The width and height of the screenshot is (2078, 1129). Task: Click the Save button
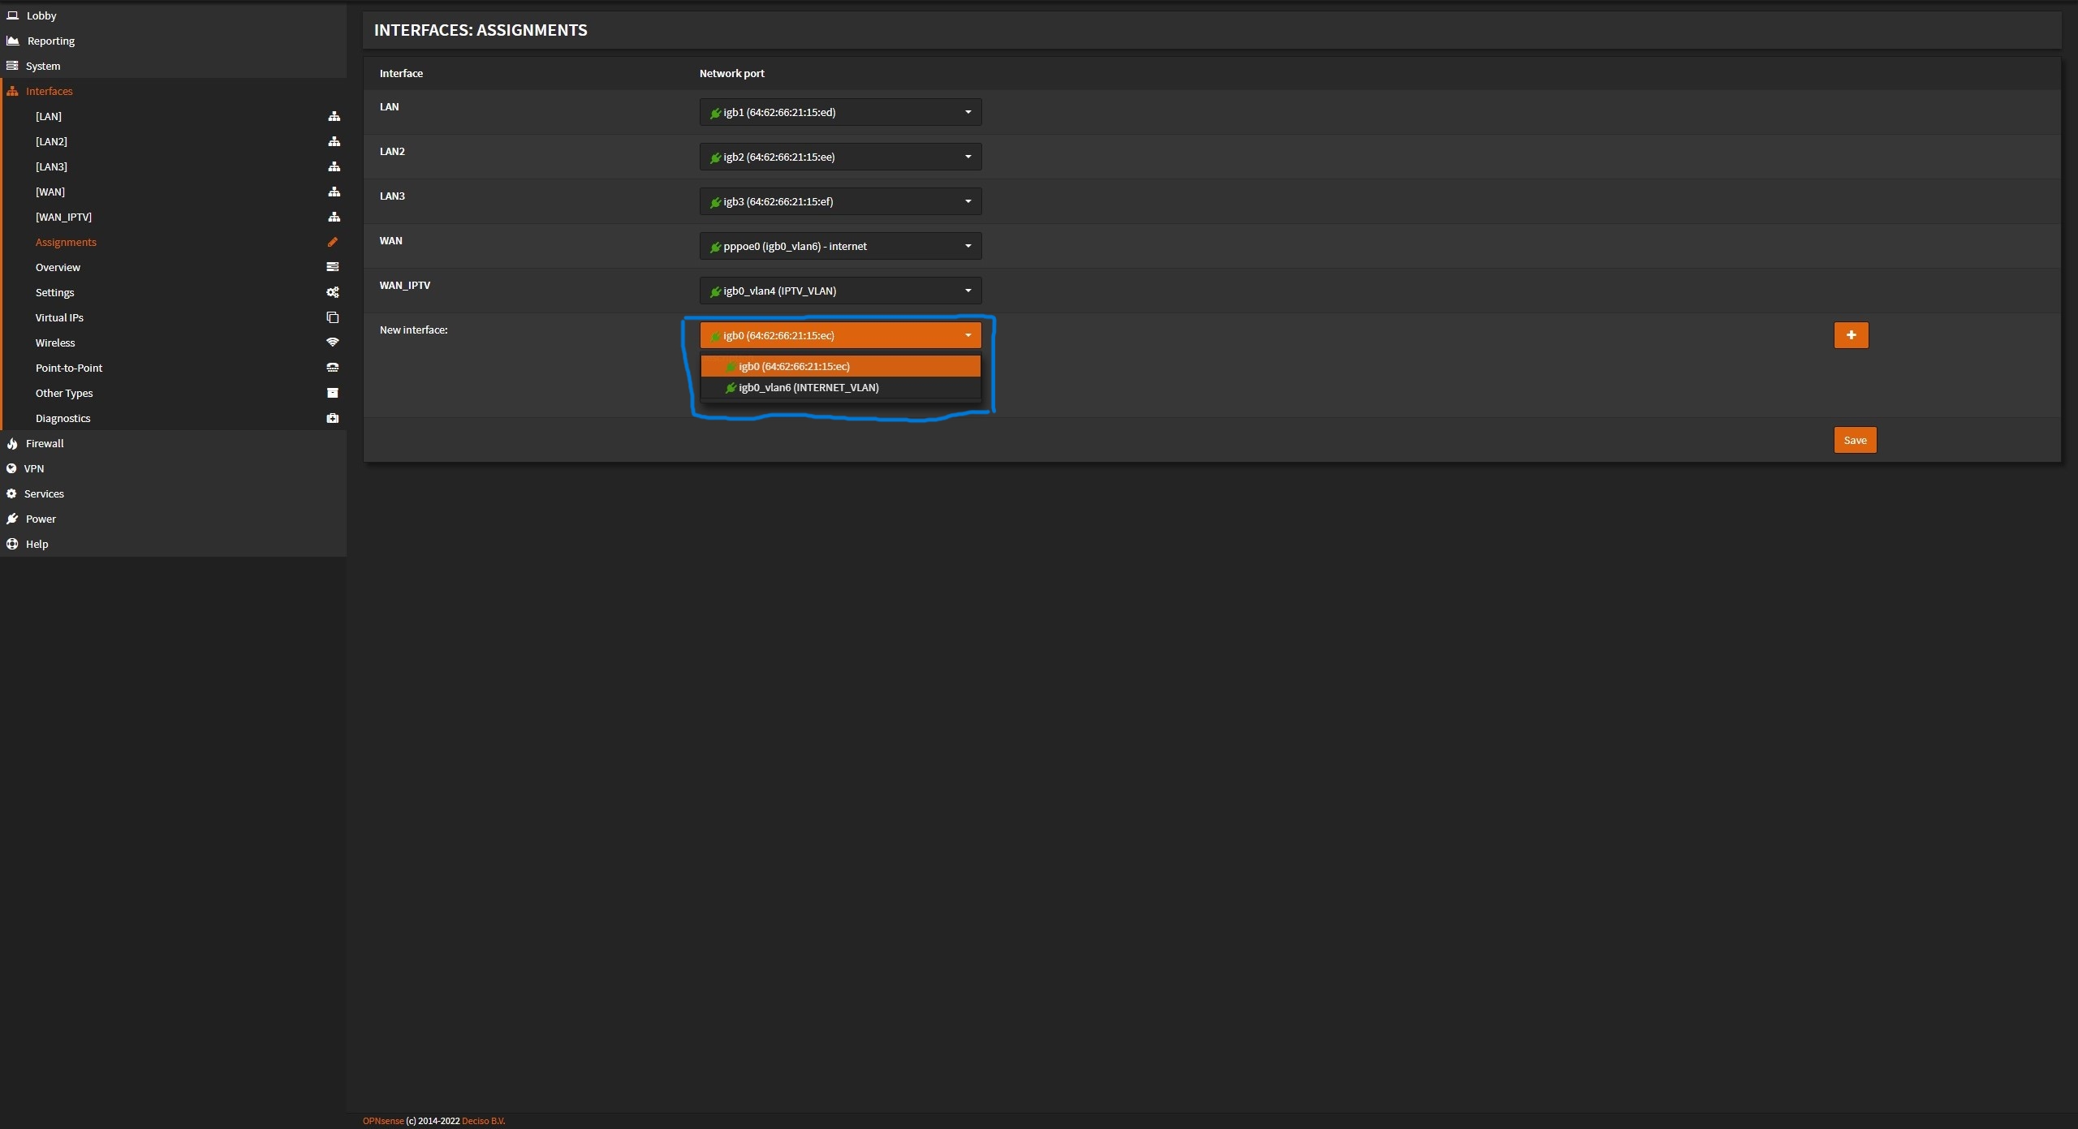pyautogui.click(x=1855, y=440)
